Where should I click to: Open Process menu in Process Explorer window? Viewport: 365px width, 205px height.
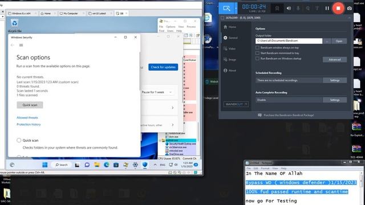tap(191, 27)
